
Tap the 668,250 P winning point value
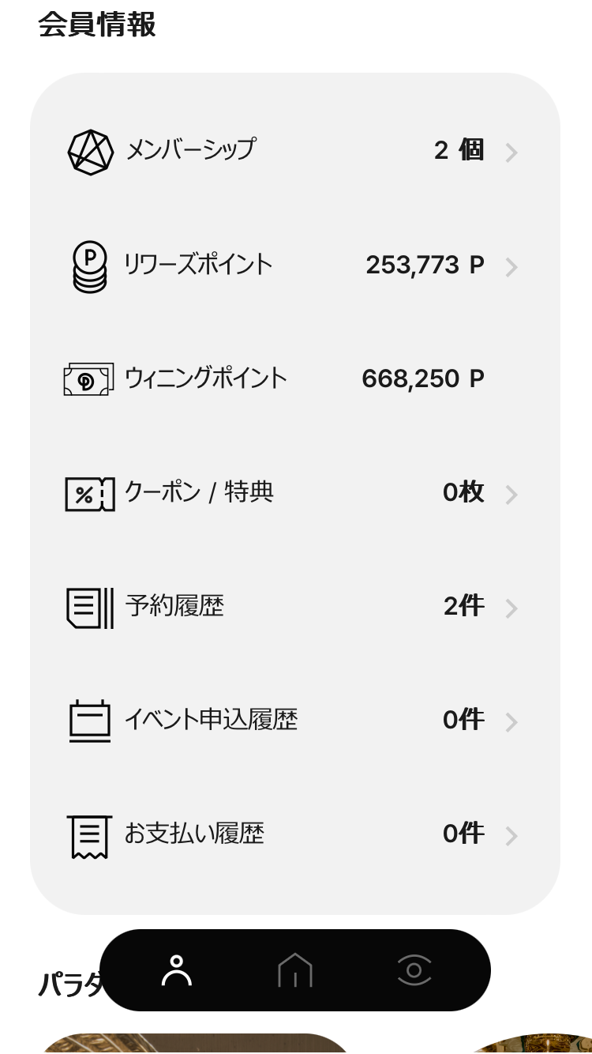422,379
